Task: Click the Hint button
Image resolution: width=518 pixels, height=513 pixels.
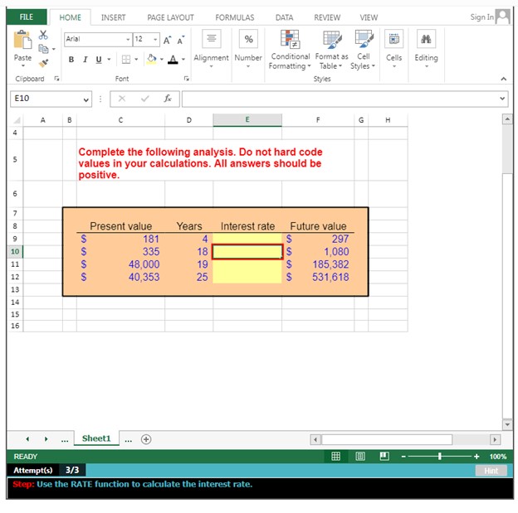Action: (491, 471)
